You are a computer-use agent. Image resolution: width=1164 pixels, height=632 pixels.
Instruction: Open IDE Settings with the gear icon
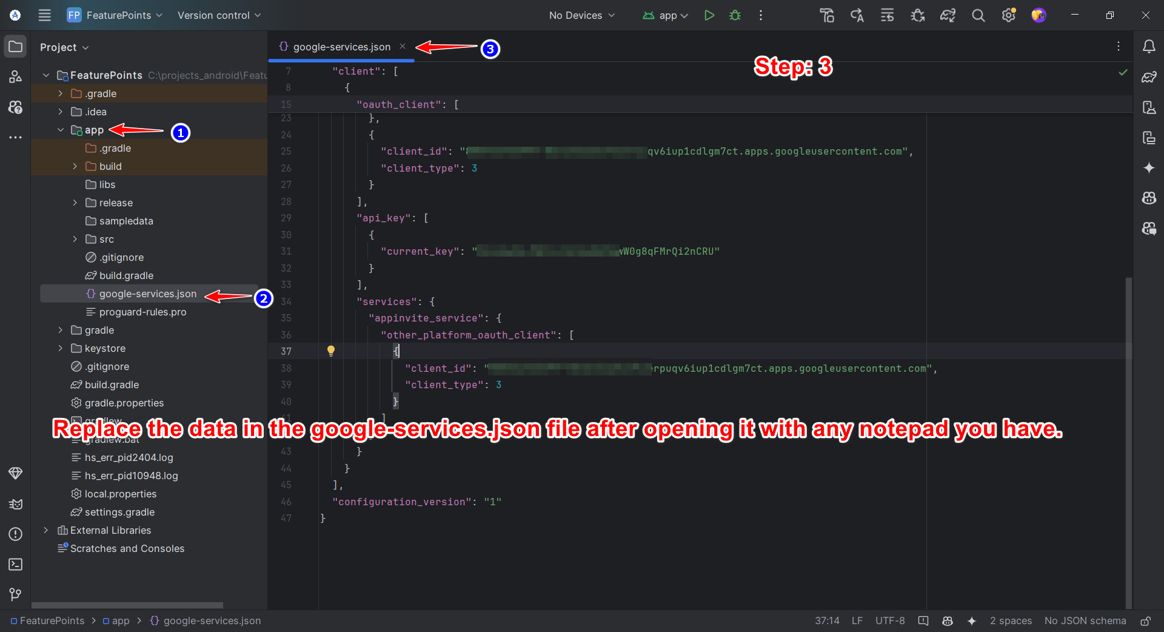1008,15
